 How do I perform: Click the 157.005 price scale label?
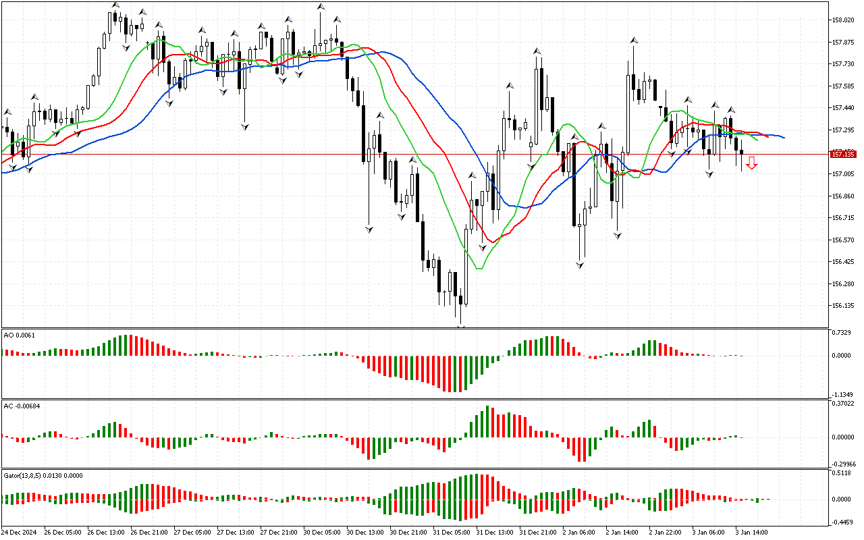[844, 174]
